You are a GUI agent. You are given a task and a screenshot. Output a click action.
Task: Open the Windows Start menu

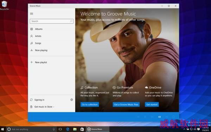tap(2, 129)
